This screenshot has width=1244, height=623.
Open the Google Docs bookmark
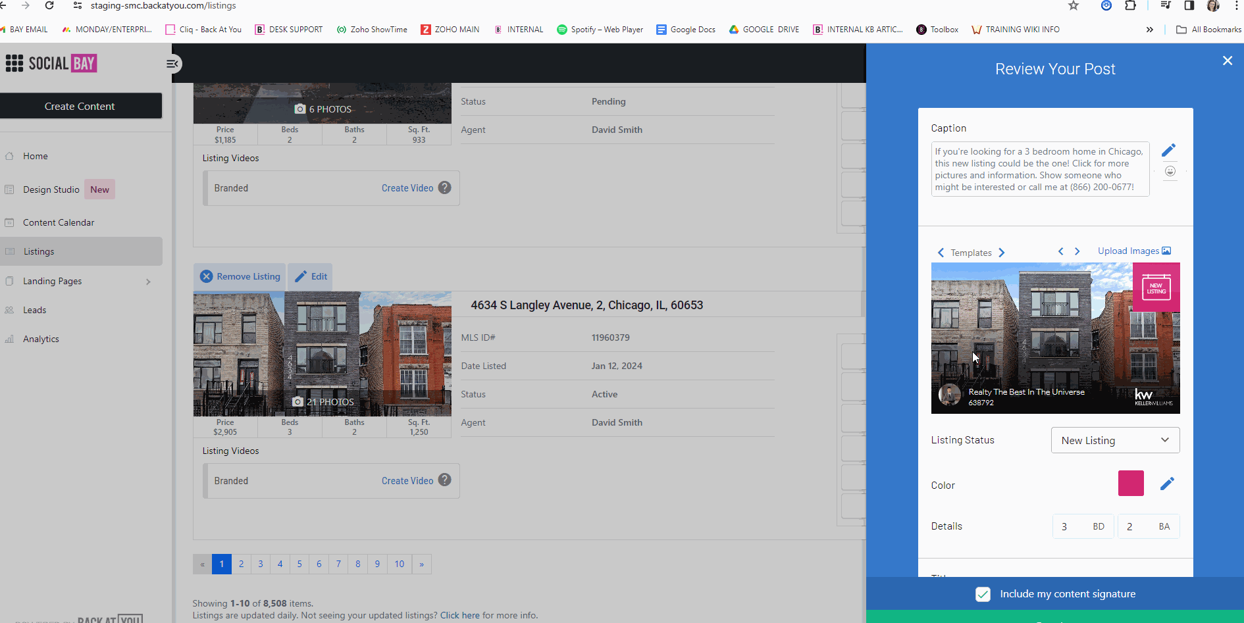[686, 30]
